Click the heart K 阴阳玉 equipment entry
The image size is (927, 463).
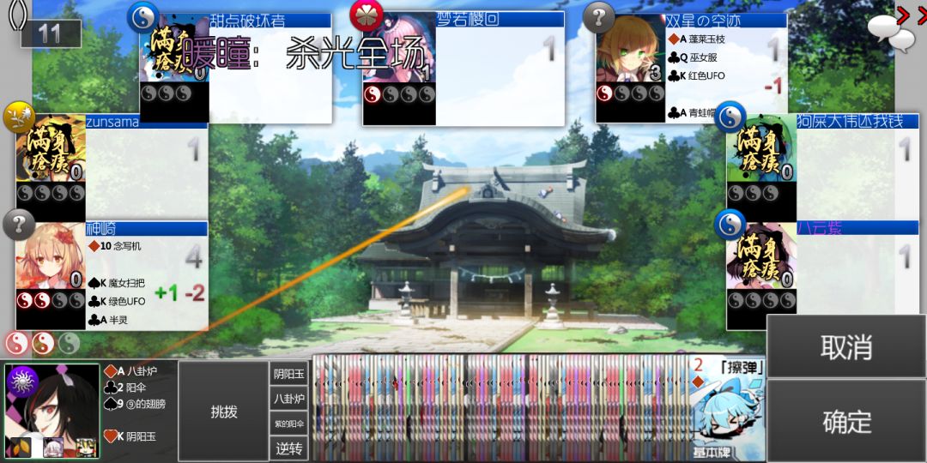click(x=130, y=436)
